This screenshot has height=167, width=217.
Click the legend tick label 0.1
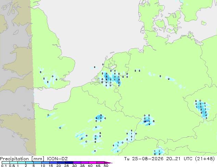(x=4, y=166)
